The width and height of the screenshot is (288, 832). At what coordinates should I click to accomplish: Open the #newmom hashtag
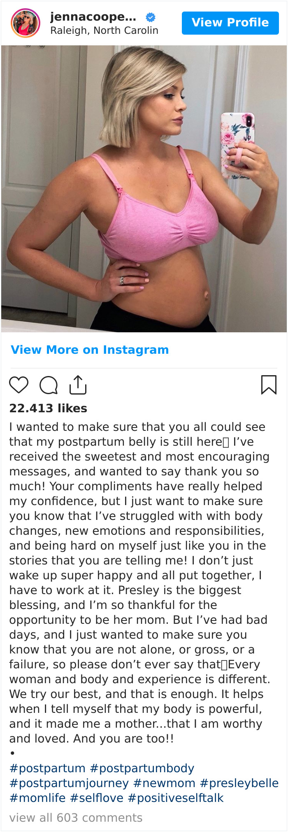tap(165, 783)
